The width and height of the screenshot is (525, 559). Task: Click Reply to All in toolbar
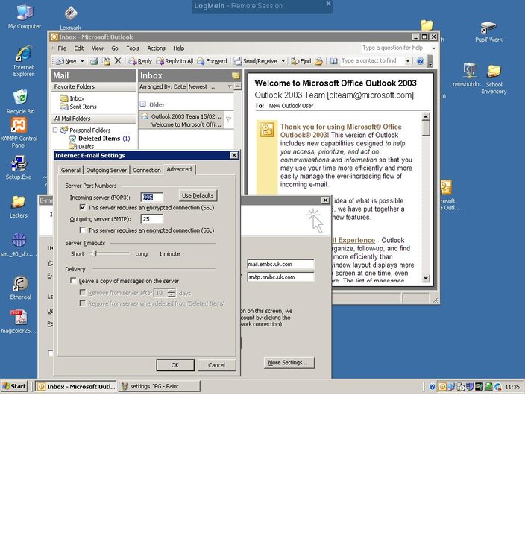click(175, 61)
